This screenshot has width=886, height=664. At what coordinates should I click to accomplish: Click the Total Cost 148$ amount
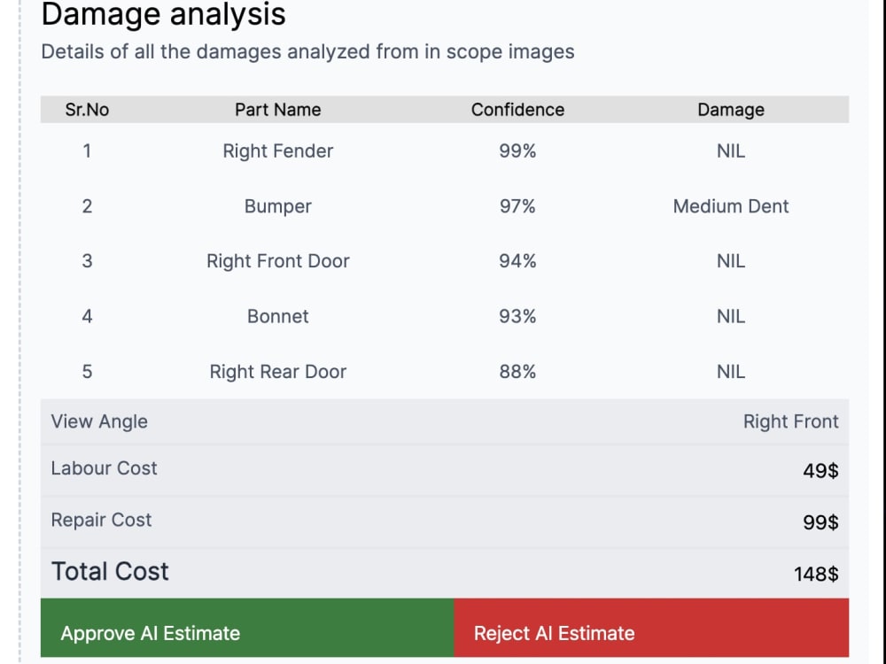click(x=816, y=575)
